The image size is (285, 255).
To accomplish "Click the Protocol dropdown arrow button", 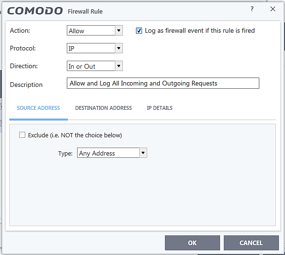I will [x=119, y=48].
